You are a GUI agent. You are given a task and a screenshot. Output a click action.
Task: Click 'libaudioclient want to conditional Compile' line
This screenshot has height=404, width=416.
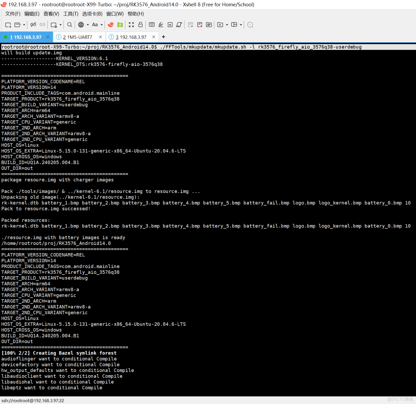click(62, 376)
